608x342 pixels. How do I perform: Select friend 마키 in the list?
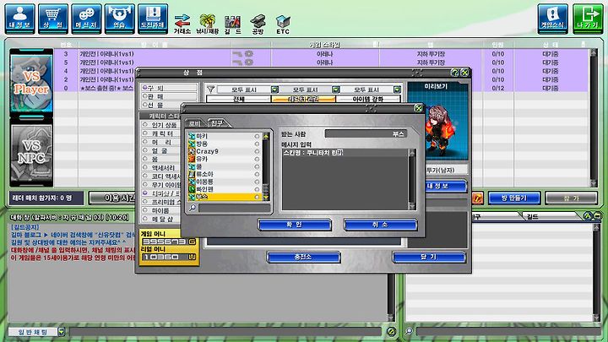tap(224, 136)
